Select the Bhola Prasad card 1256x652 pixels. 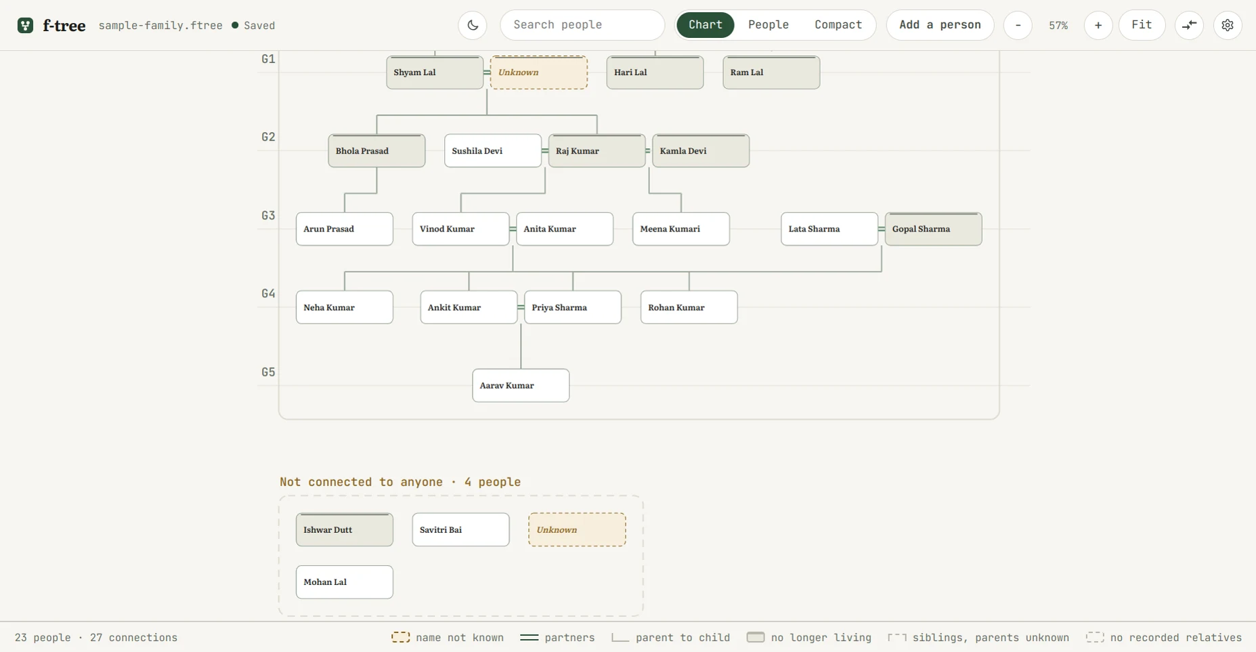click(376, 151)
